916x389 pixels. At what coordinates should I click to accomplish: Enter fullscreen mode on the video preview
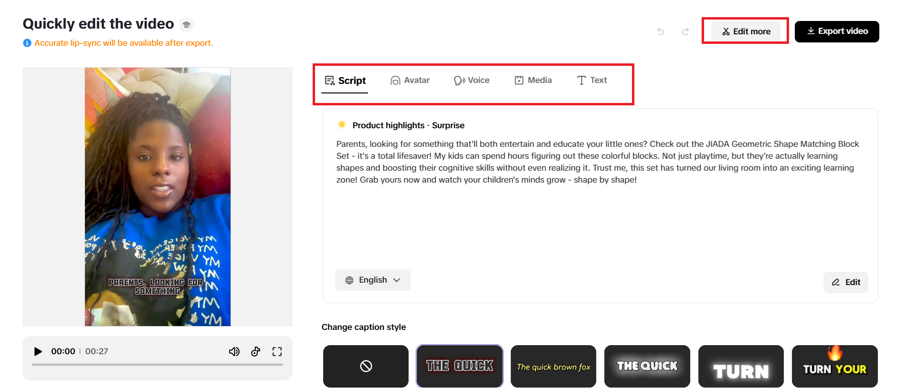[x=277, y=351]
